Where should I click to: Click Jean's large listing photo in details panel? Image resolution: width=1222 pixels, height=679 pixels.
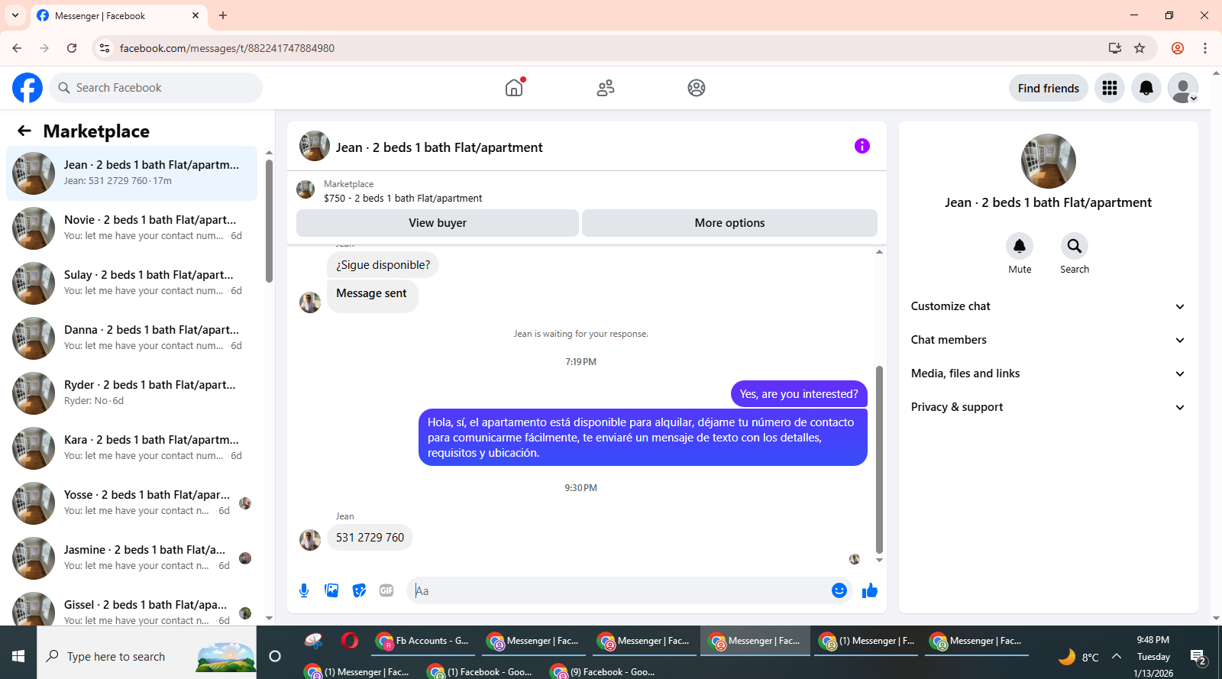point(1049,161)
